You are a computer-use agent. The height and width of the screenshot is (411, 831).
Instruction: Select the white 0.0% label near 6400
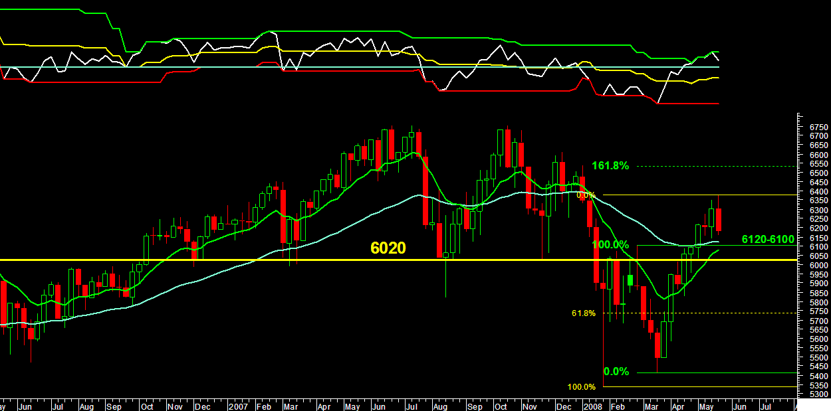(x=586, y=196)
